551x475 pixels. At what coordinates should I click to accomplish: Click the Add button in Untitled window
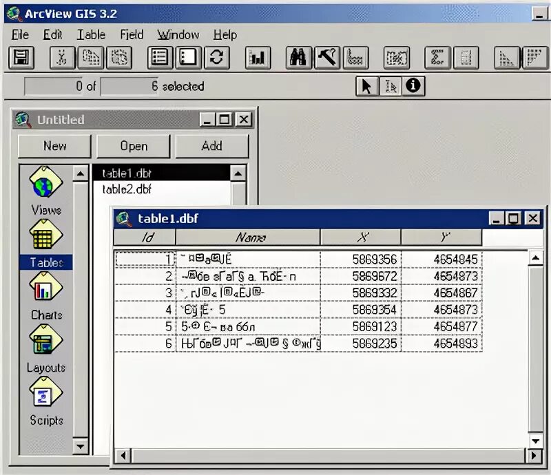pyautogui.click(x=212, y=146)
